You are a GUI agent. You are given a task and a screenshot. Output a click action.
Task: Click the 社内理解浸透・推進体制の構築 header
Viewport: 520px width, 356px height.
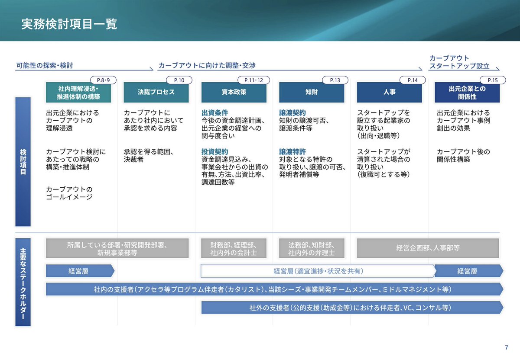tap(78, 92)
